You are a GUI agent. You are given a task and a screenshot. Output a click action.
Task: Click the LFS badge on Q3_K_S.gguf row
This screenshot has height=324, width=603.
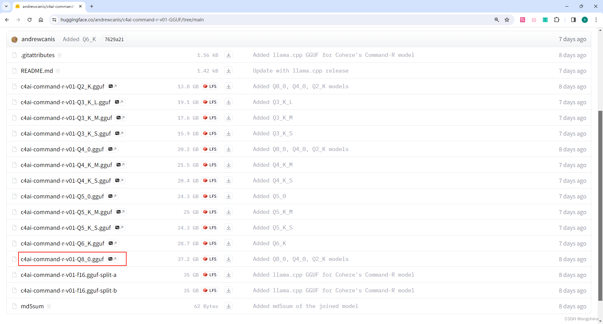point(210,133)
